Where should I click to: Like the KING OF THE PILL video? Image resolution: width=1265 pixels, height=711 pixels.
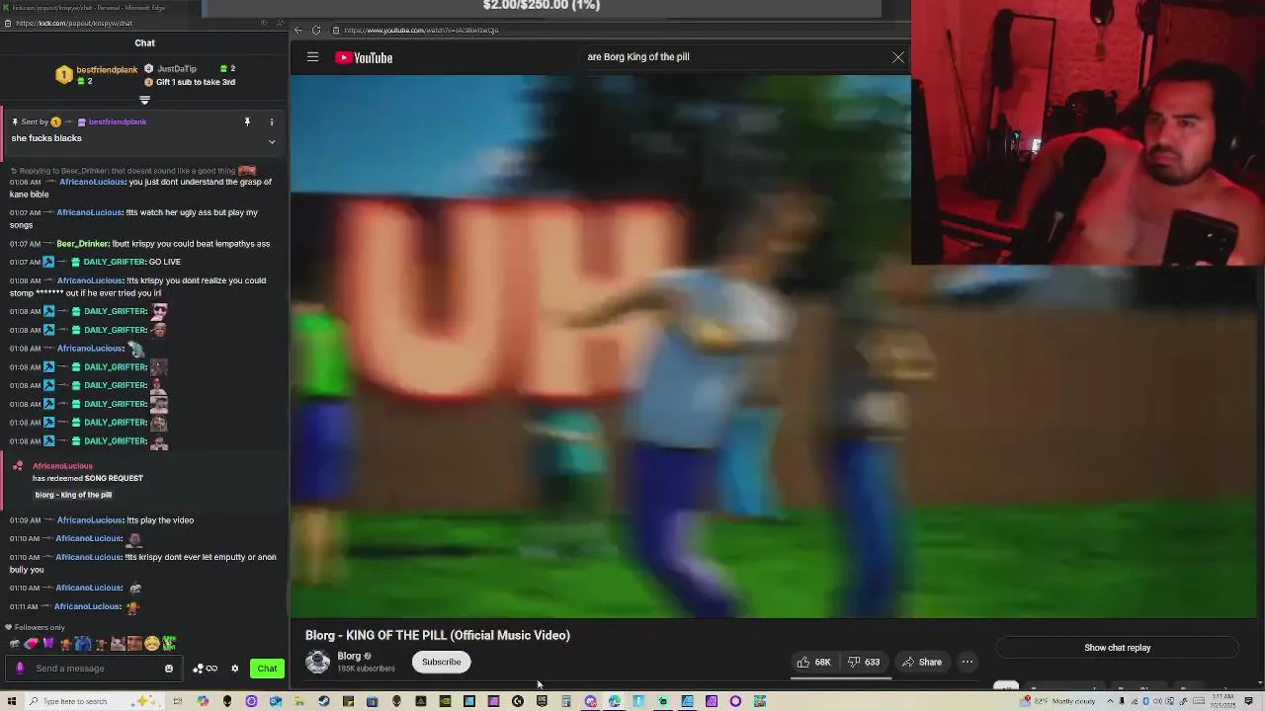(814, 662)
